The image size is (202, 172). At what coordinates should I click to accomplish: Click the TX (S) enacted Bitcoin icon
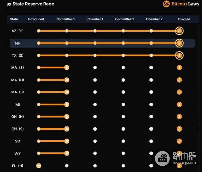click(179, 55)
